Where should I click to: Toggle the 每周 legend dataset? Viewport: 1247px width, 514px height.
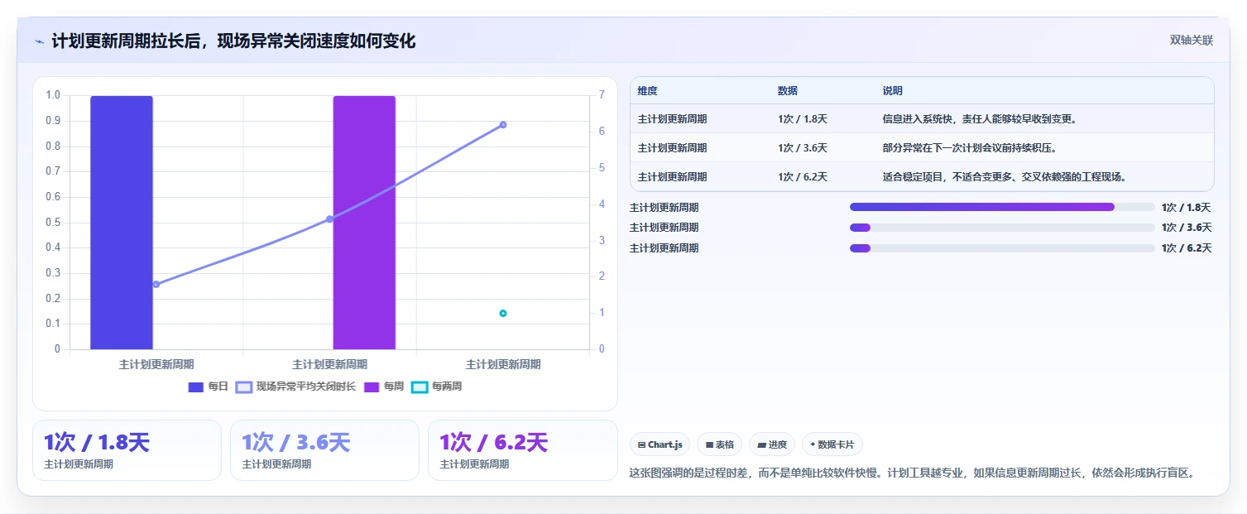tap(384, 387)
